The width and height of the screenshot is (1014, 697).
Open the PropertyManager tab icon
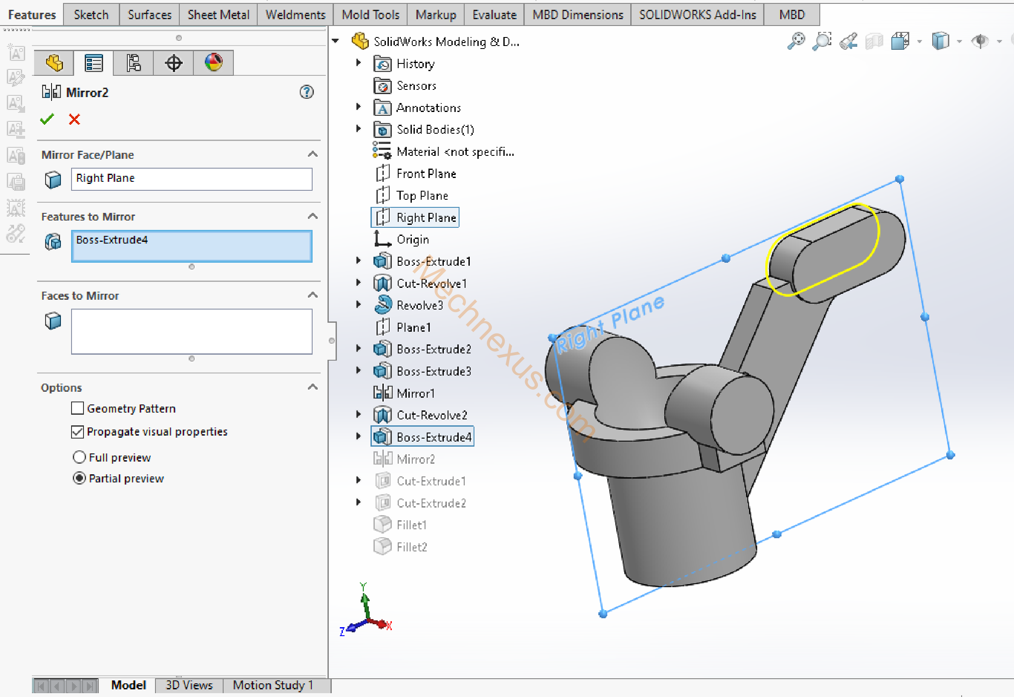(93, 63)
